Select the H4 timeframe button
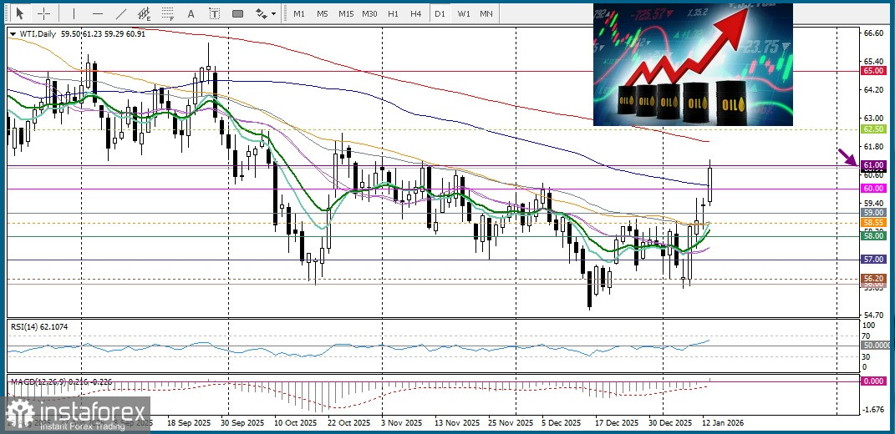 click(x=415, y=13)
